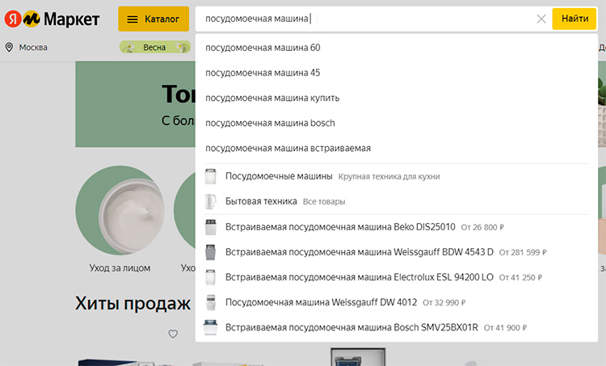This screenshot has height=366, width=606.
Task: Select suggestion посудомоечная машина 60
Action: click(x=263, y=48)
